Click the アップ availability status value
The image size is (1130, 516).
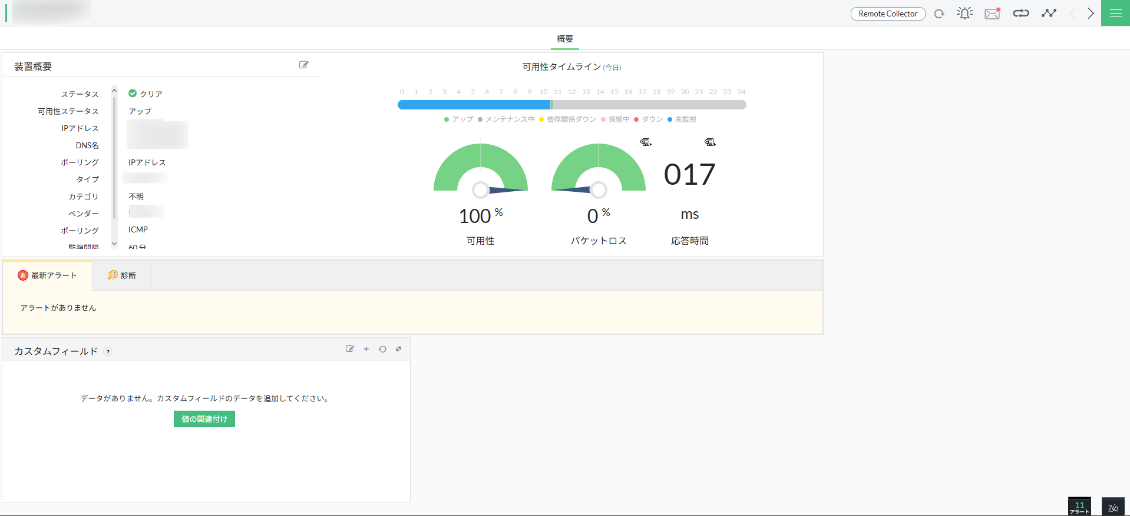click(x=140, y=111)
